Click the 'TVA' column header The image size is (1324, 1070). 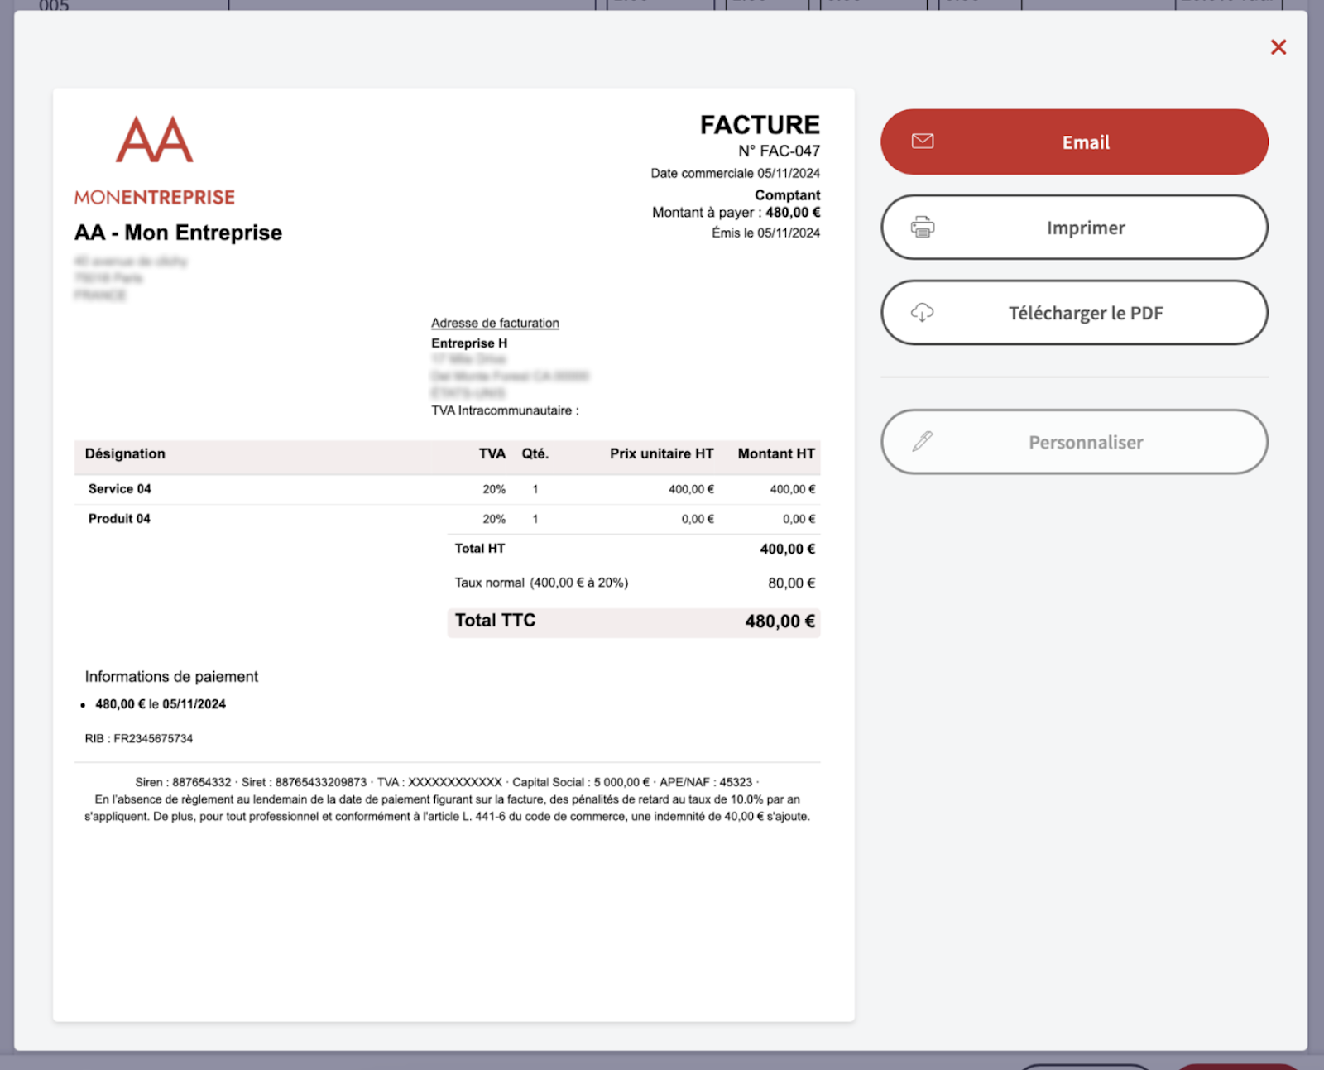click(x=492, y=453)
